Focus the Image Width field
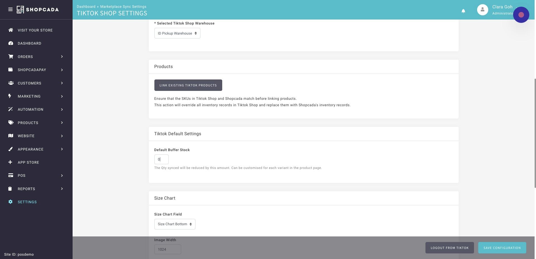 tap(167, 249)
